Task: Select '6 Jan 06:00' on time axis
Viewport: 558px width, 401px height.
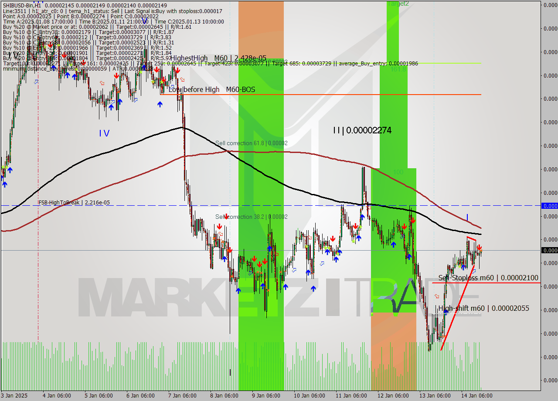Action: pos(140,395)
